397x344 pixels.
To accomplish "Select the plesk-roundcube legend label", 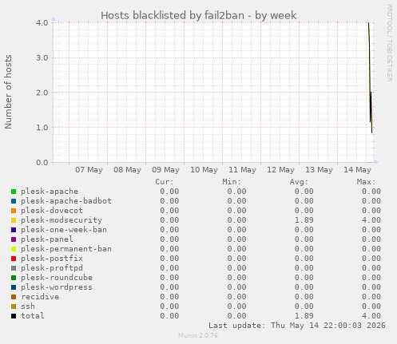I will [57, 278].
